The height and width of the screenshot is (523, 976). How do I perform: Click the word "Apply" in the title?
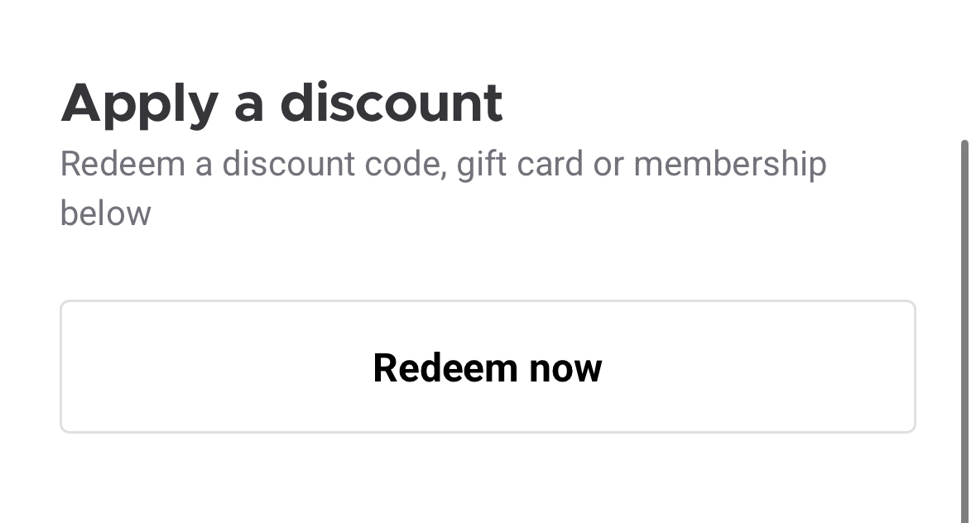pos(139,105)
